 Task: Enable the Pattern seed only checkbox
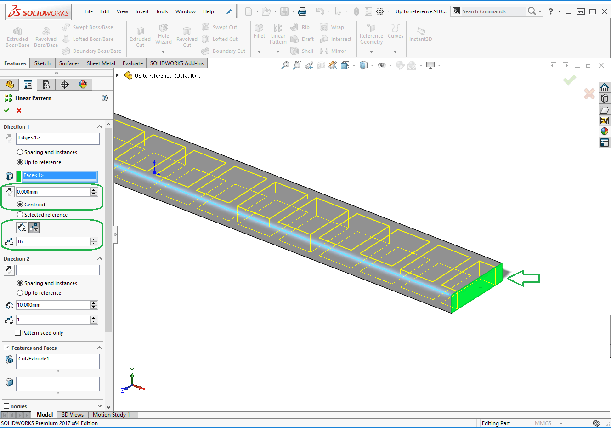tap(18, 333)
